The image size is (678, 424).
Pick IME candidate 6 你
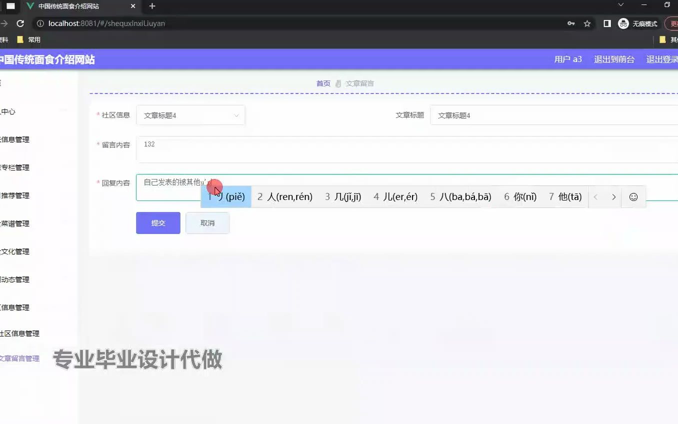point(520,197)
